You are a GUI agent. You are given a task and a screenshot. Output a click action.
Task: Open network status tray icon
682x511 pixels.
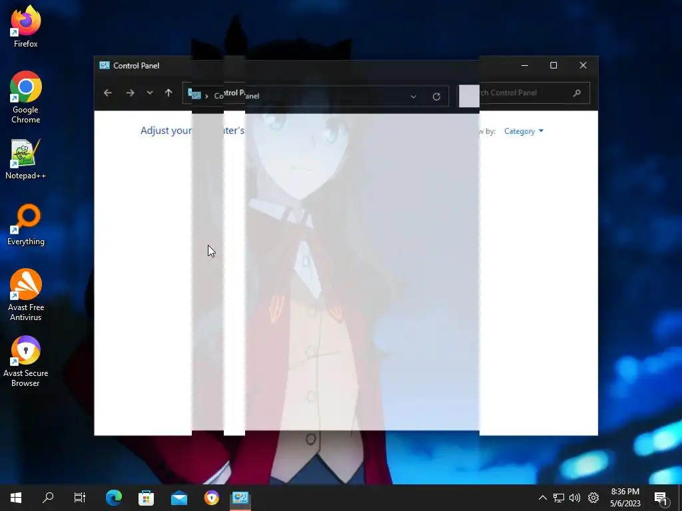point(559,498)
